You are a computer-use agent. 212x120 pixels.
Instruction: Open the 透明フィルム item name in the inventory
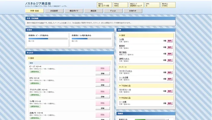pyautogui.click(x=124, y=59)
